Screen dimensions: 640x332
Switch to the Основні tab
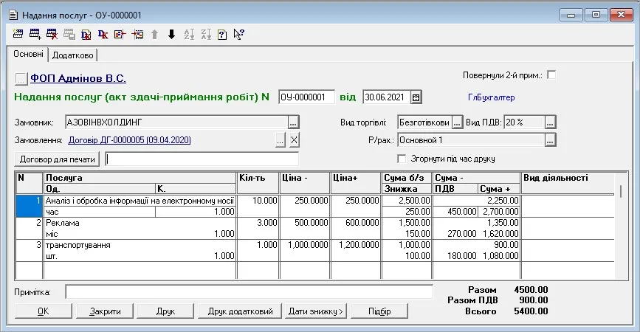tap(28, 54)
